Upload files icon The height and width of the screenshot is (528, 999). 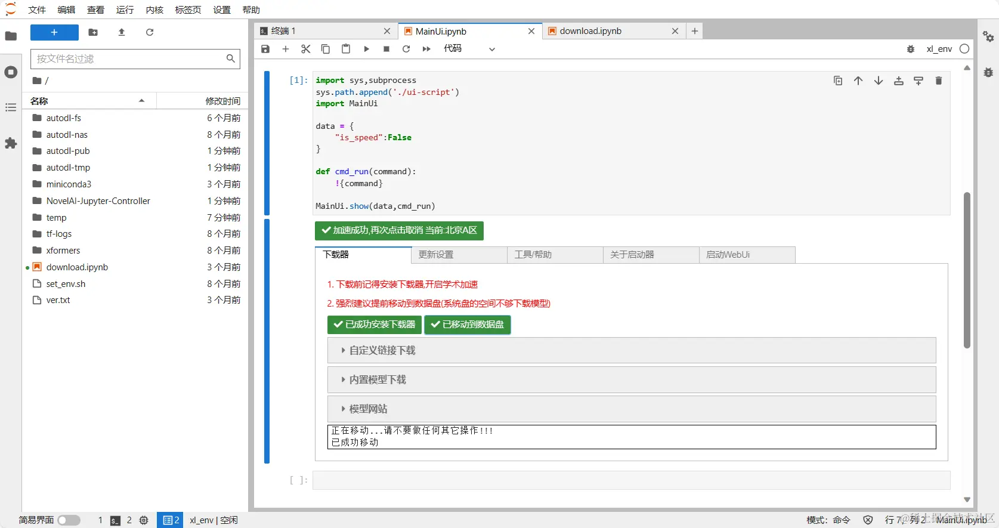pyautogui.click(x=122, y=32)
